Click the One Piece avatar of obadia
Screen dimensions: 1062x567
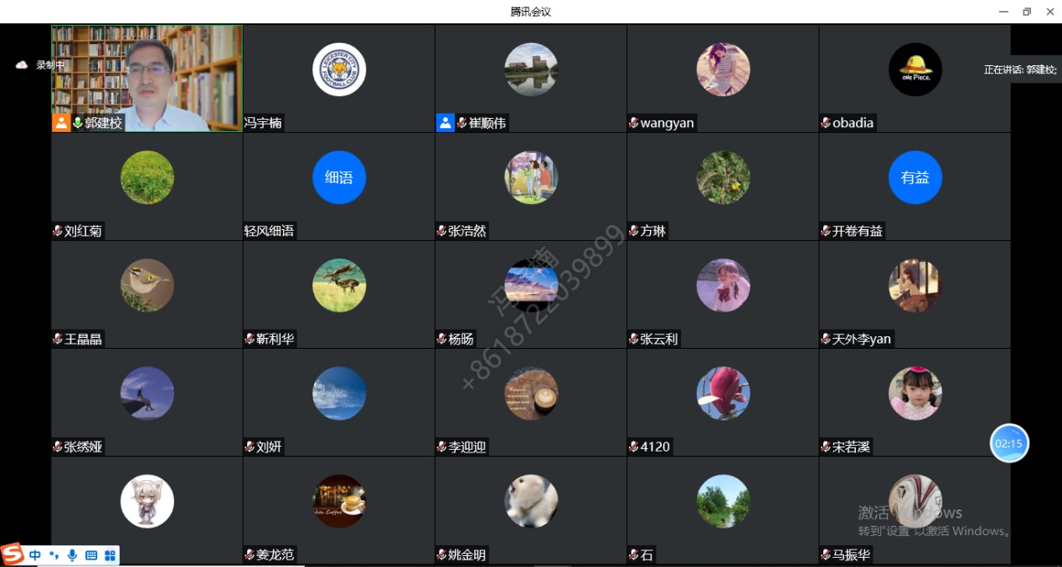915,69
